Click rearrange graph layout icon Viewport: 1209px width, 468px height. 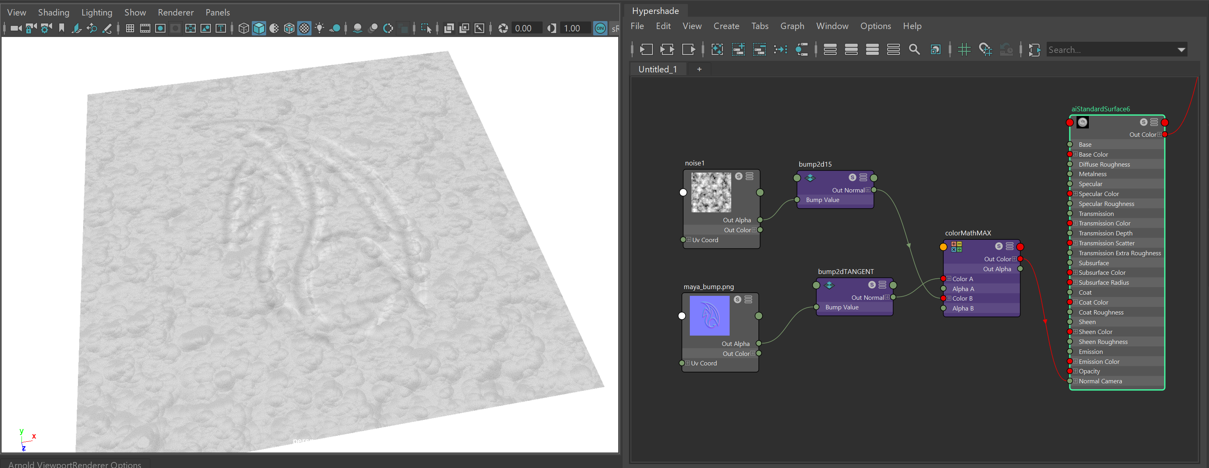coord(781,50)
